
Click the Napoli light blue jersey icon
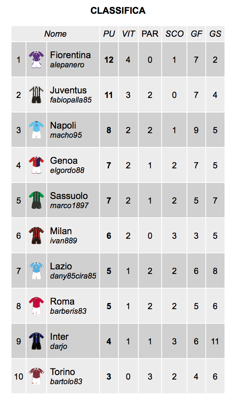[36, 130]
